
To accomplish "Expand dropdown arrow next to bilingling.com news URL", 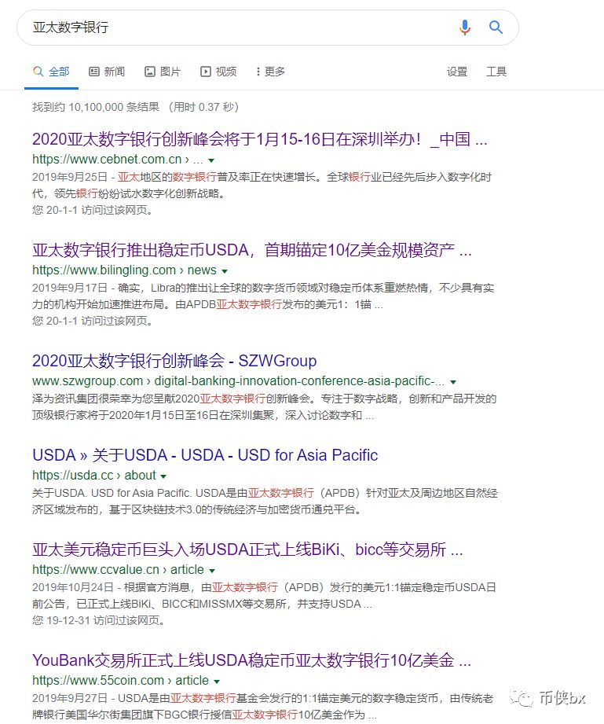I will point(225,271).
